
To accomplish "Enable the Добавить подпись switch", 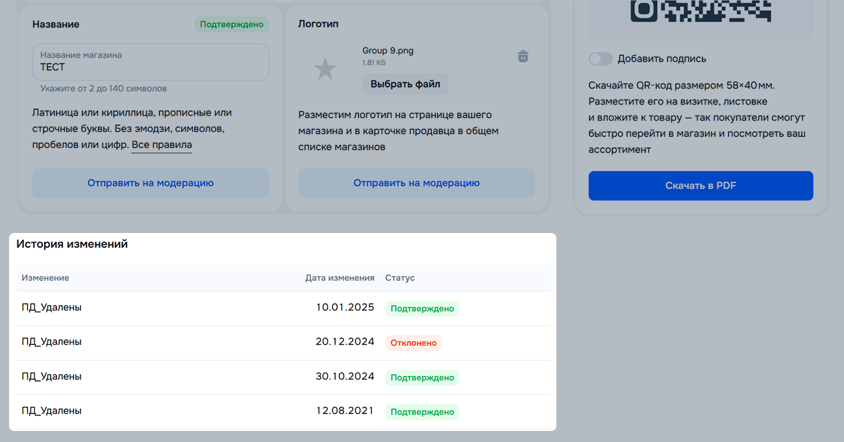I will [600, 59].
